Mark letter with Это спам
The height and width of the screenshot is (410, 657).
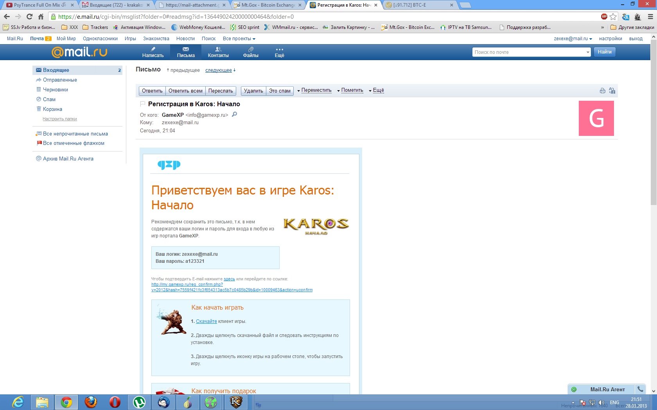pyautogui.click(x=280, y=91)
